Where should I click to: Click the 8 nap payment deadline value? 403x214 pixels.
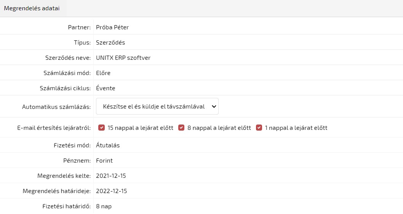[x=104, y=206]
